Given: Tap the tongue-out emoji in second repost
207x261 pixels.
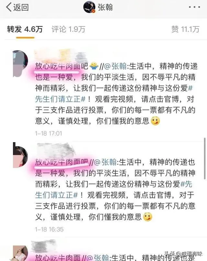Looking at the screenshot, I should tap(148, 217).
